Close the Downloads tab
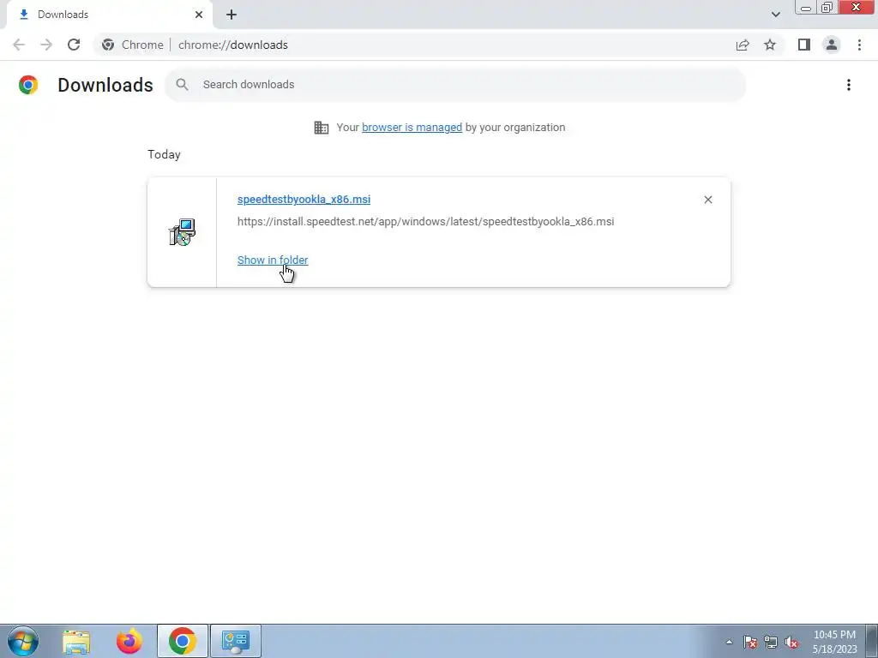 pos(199,15)
